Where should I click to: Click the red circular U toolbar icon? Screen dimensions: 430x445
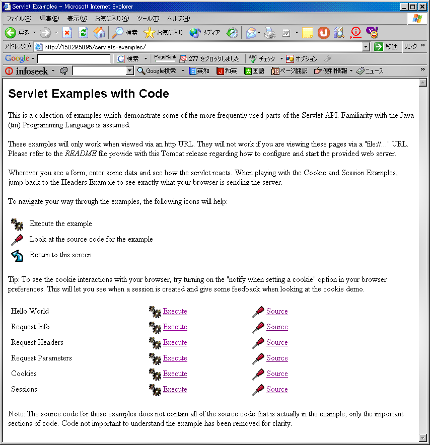(323, 33)
